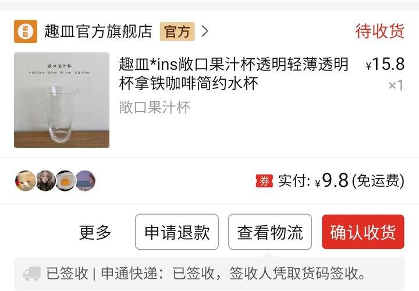This screenshot has width=419, height=291.
Task: View the glass cup product thumbnail
Action: [62, 100]
